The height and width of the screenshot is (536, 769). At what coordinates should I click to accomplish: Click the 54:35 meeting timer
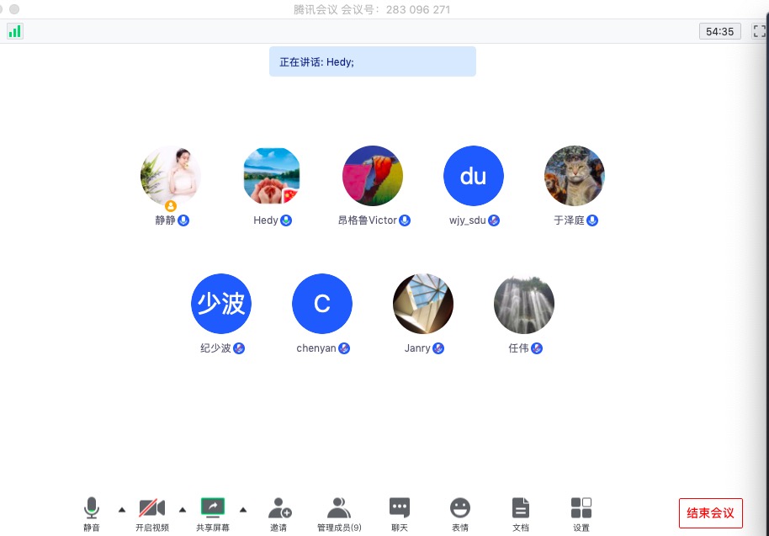coord(720,31)
